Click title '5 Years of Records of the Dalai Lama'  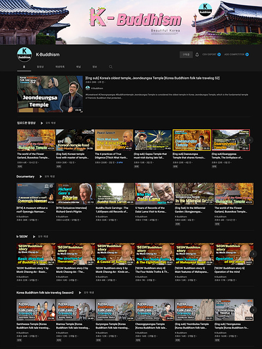pyautogui.click(x=151, y=209)
